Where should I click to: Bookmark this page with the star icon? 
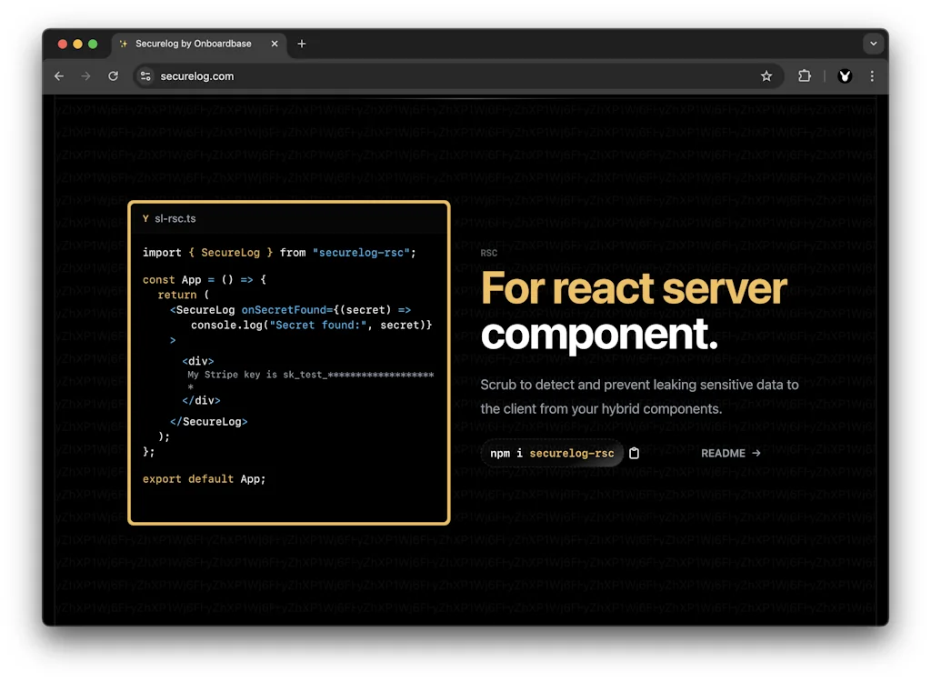tap(766, 76)
